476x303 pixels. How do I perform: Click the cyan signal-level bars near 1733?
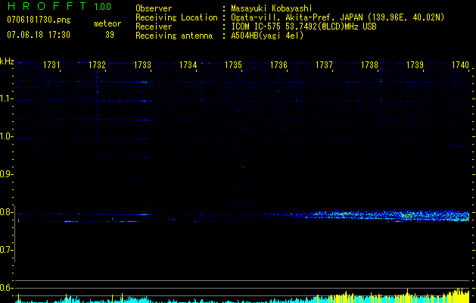tap(137, 299)
